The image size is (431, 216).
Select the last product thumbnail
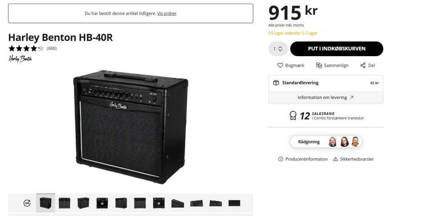(x=234, y=203)
